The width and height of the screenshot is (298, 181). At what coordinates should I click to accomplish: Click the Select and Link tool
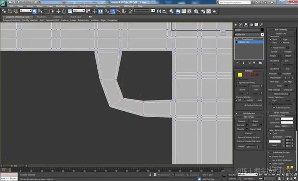[4, 11]
